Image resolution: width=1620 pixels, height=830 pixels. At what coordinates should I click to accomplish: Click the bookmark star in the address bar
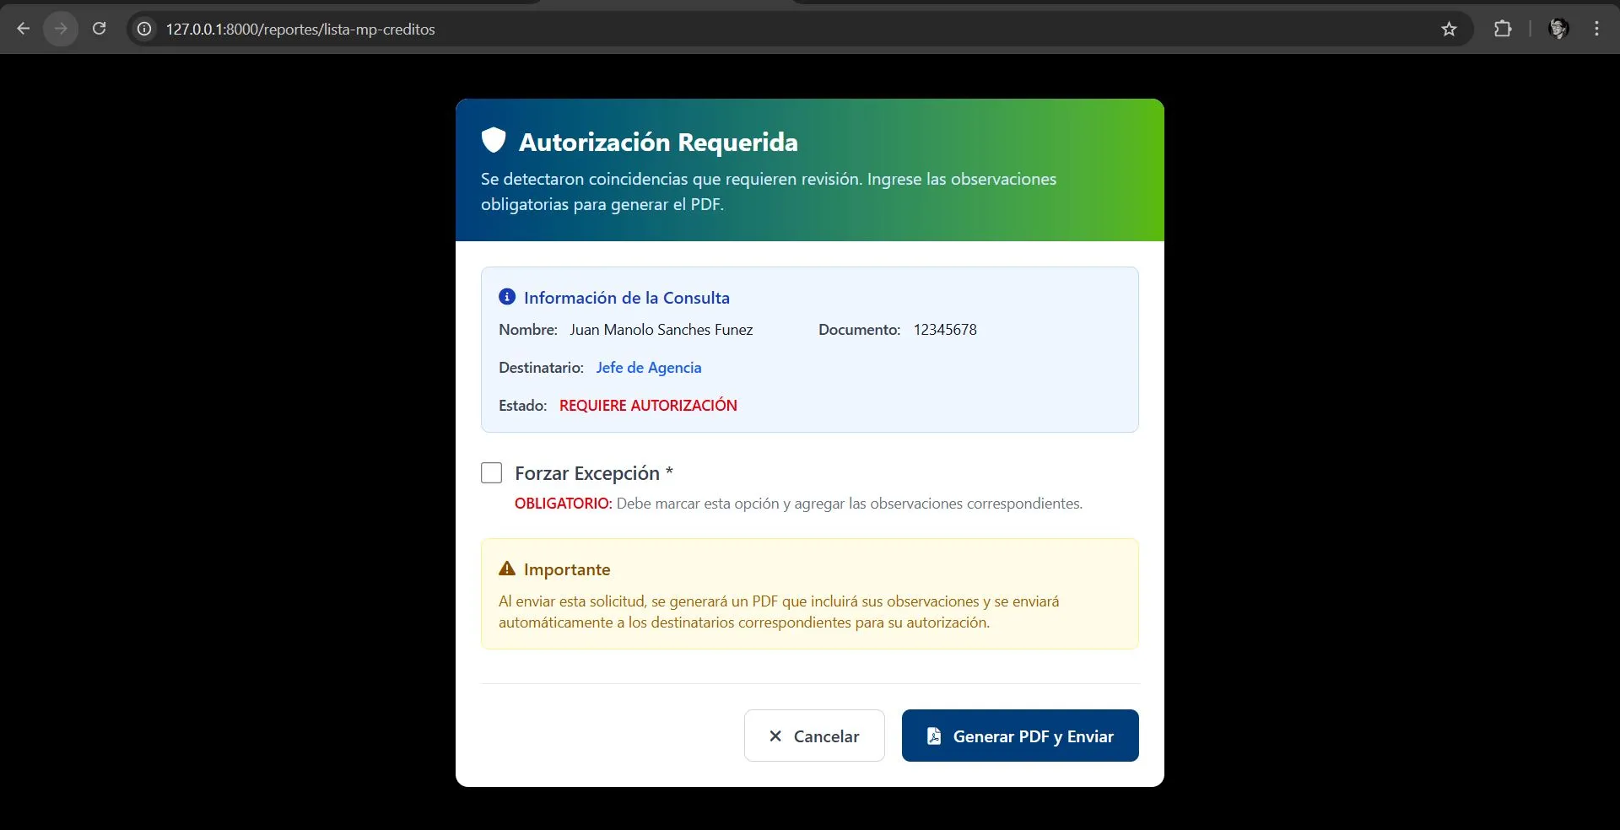click(1449, 29)
